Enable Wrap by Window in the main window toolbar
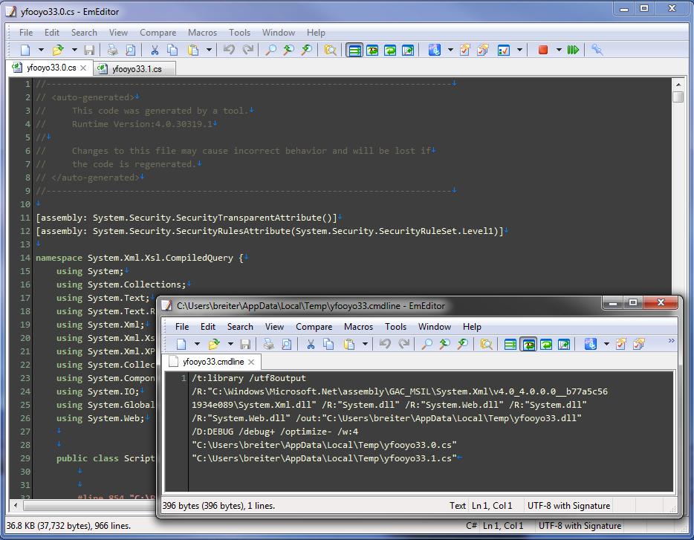This screenshot has height=540, width=694. [x=390, y=51]
